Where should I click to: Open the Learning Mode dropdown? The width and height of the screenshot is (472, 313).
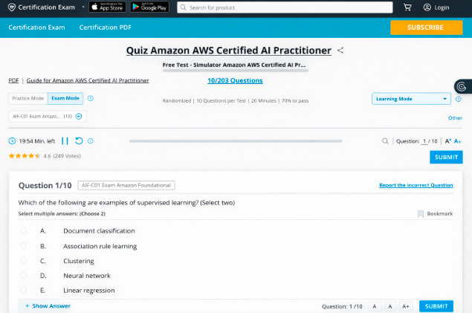(411, 99)
